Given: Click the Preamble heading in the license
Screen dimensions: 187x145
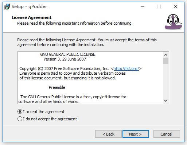Looking at the screenshot, I should point(57,87).
